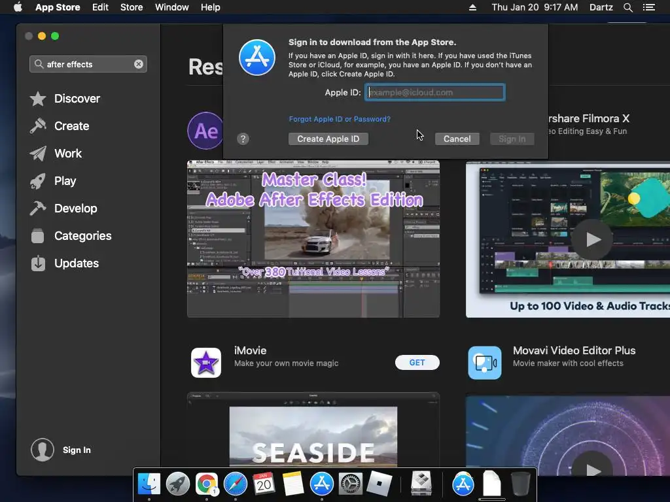Open the Play section
The image size is (670, 502).
tap(53, 181)
